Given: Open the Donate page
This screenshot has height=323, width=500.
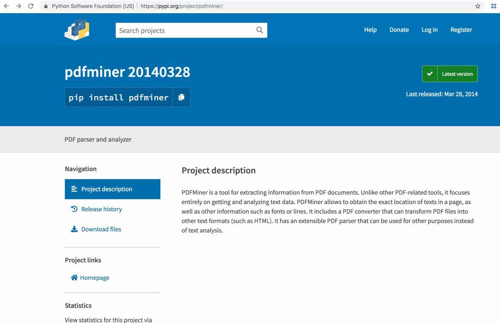Looking at the screenshot, I should [x=399, y=29].
